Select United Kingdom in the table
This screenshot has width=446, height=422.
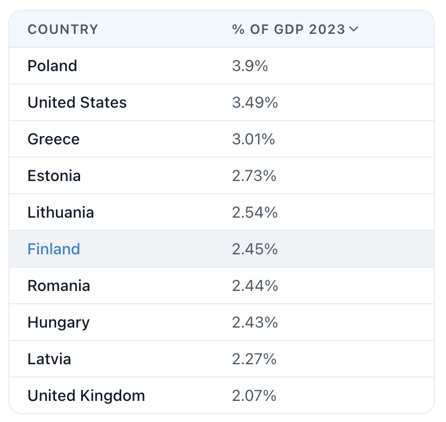(86, 395)
